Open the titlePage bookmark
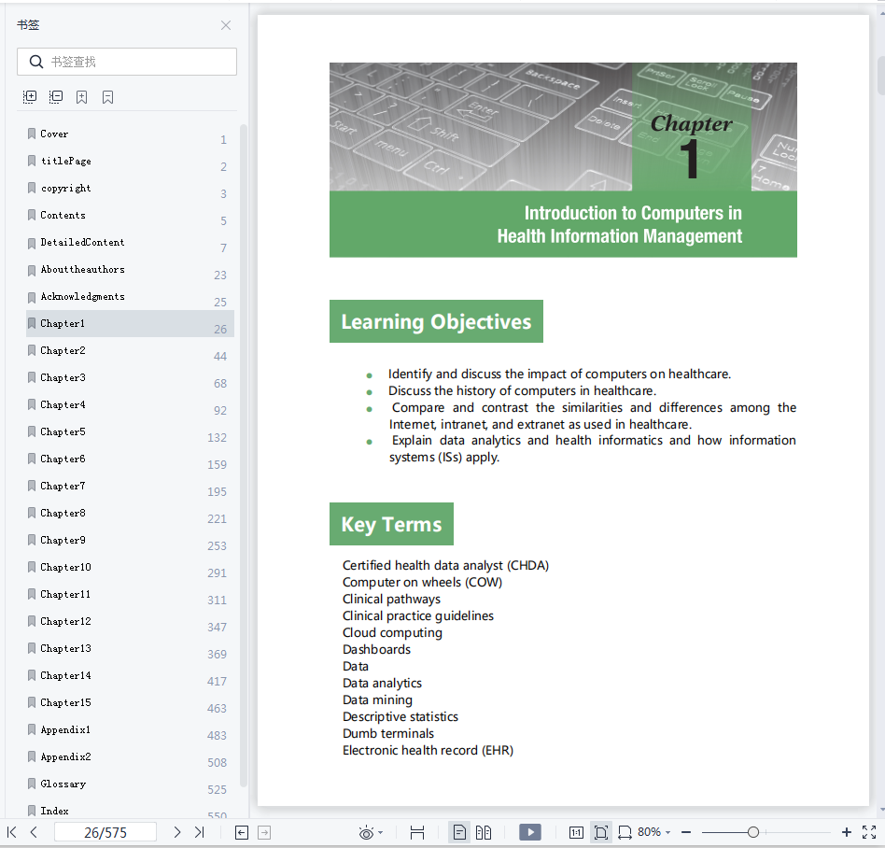Screen dimensions: 885x848 [130, 161]
